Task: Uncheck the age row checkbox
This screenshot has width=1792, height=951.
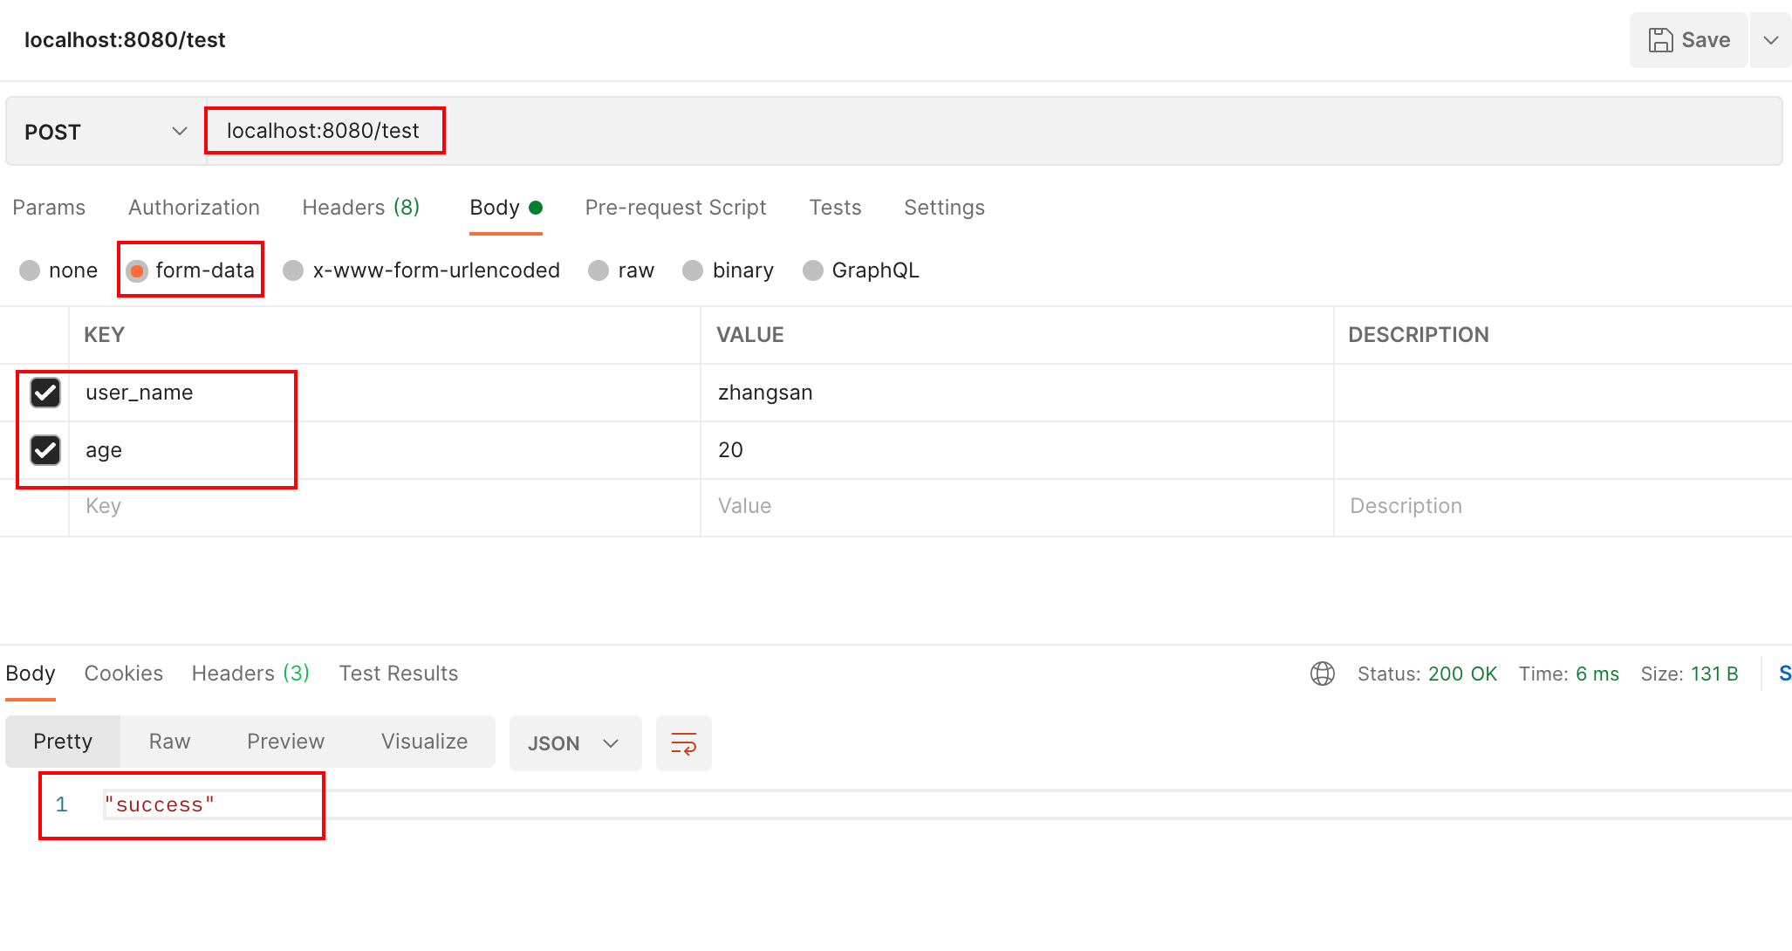Action: click(45, 450)
